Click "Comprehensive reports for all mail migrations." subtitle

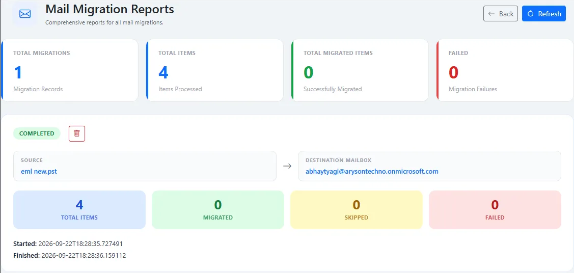104,22
